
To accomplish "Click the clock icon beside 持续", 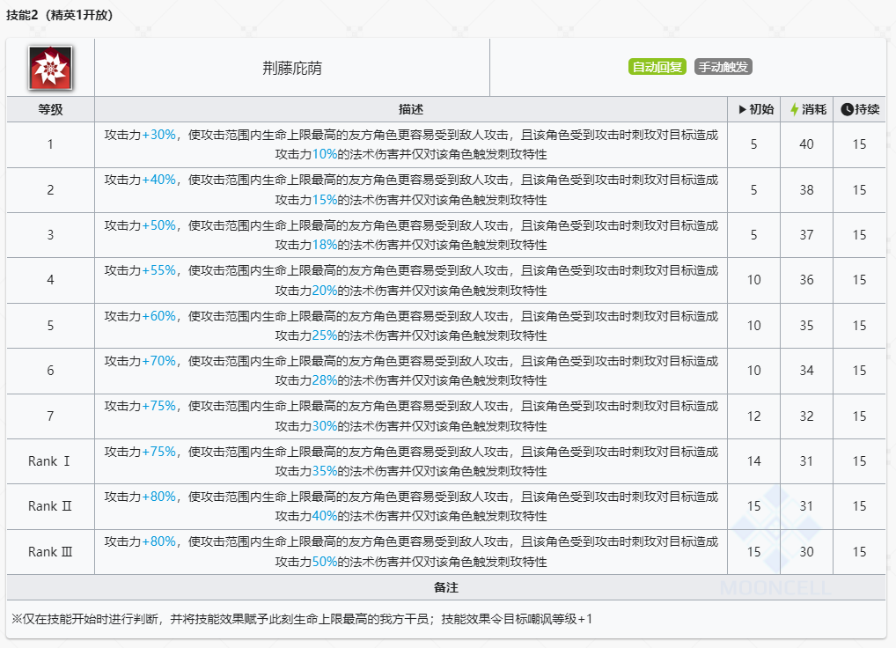I will point(847,110).
